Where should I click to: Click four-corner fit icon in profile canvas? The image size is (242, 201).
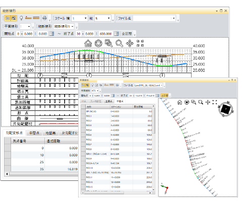140,43
